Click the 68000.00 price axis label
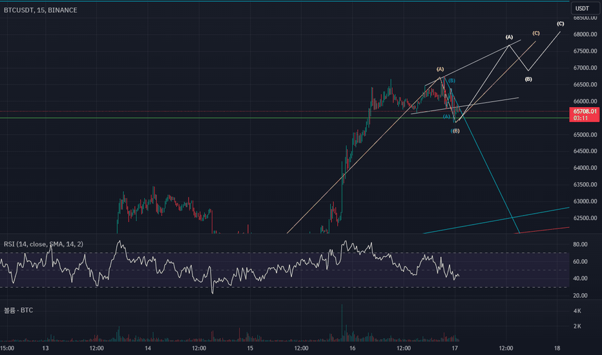Screen dimensions: 602x355 [585, 34]
